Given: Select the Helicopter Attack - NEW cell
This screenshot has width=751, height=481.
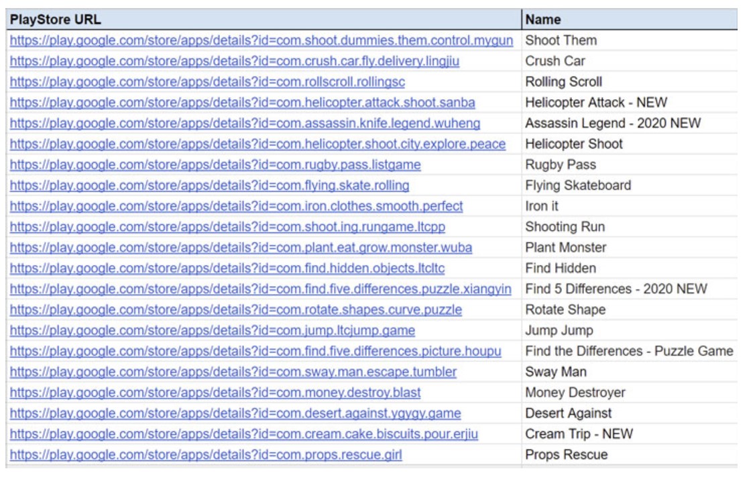Looking at the screenshot, I should 630,102.
